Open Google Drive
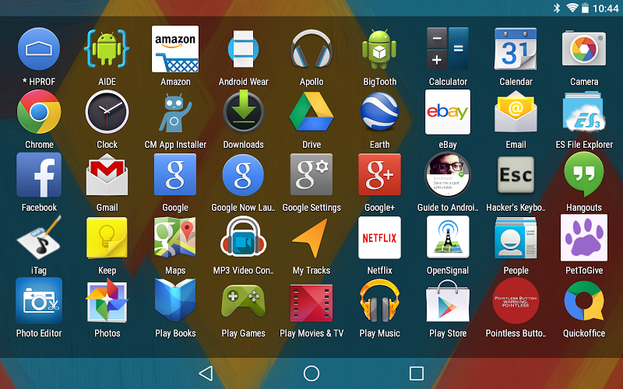This screenshot has width=623, height=389. [x=311, y=111]
